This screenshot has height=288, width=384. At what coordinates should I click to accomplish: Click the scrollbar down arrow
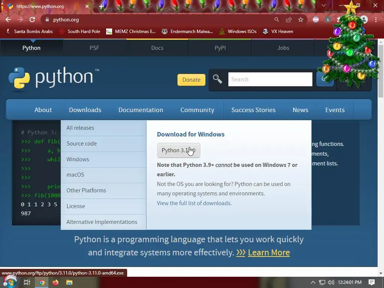(x=381, y=273)
